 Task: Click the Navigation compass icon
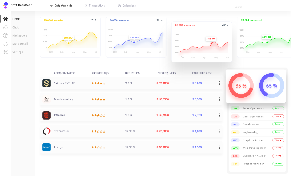point(5,35)
